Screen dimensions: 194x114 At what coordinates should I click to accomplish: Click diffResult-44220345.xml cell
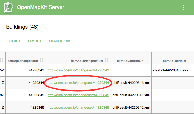(131, 95)
